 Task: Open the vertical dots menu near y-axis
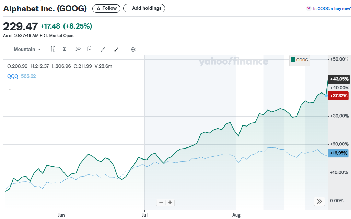coord(348,59)
